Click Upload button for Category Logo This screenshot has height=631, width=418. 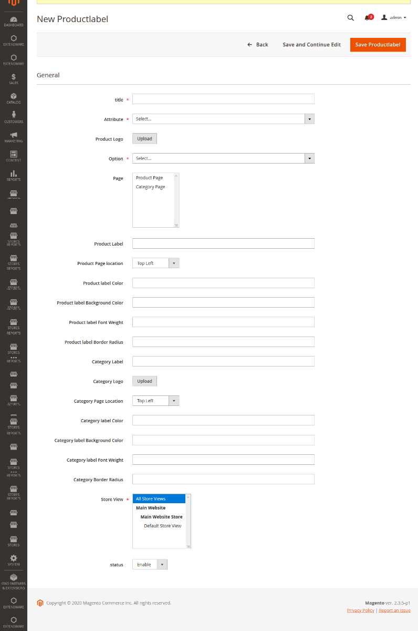(144, 381)
